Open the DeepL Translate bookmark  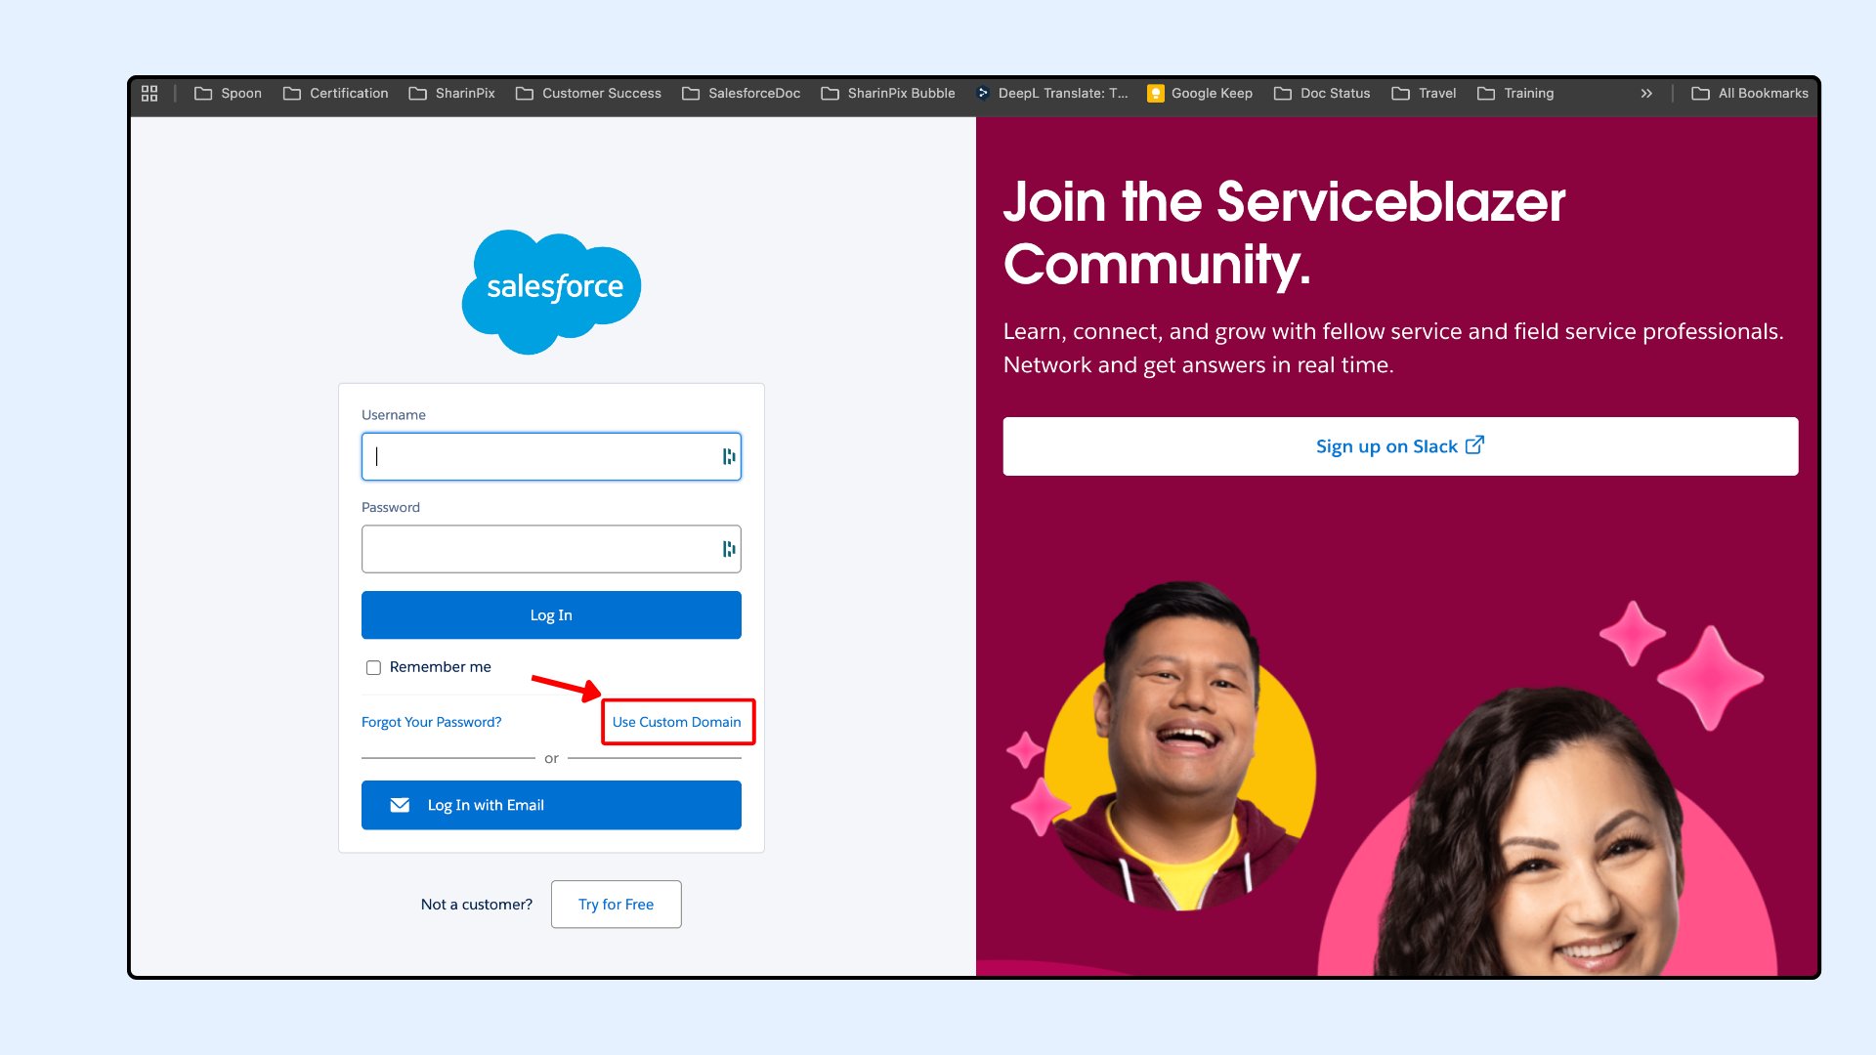(1052, 94)
